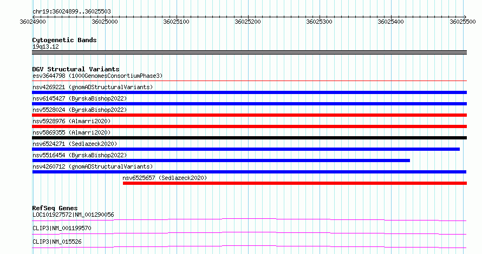Click nsv4260712 gnomAD variant label
Image resolution: width=482 pixels, height=254 pixels.
93,166
